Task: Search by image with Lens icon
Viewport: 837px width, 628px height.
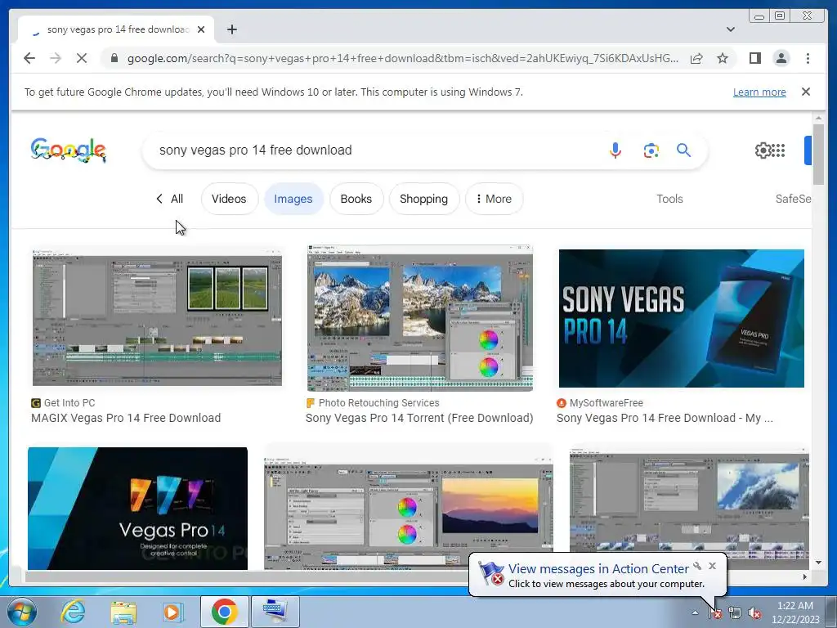Action: (651, 150)
